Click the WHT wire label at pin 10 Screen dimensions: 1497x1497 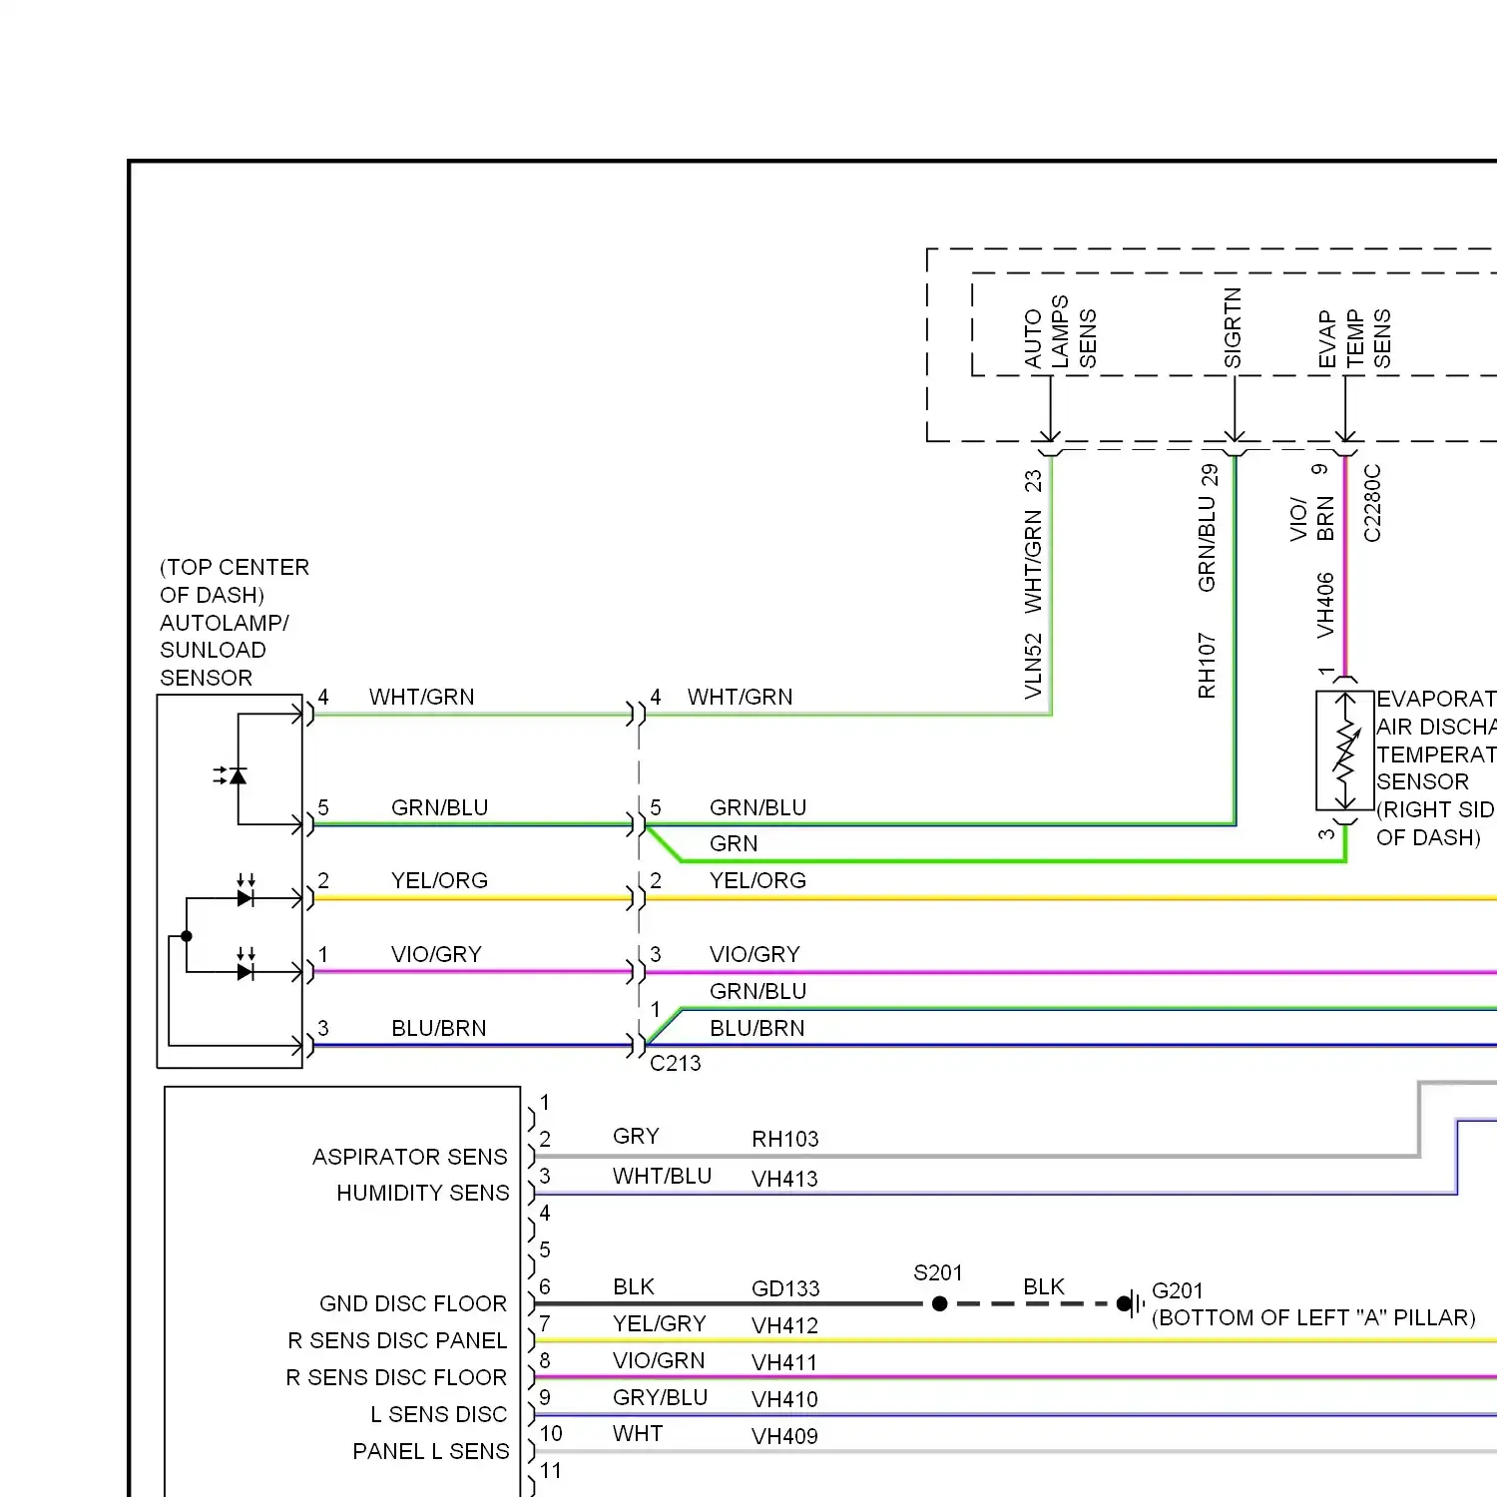click(638, 1433)
